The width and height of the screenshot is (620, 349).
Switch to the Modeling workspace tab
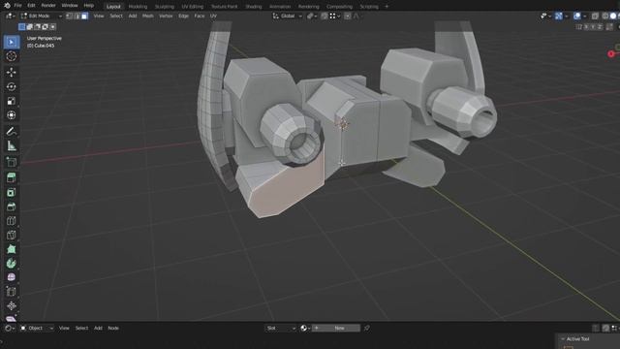[x=138, y=7]
